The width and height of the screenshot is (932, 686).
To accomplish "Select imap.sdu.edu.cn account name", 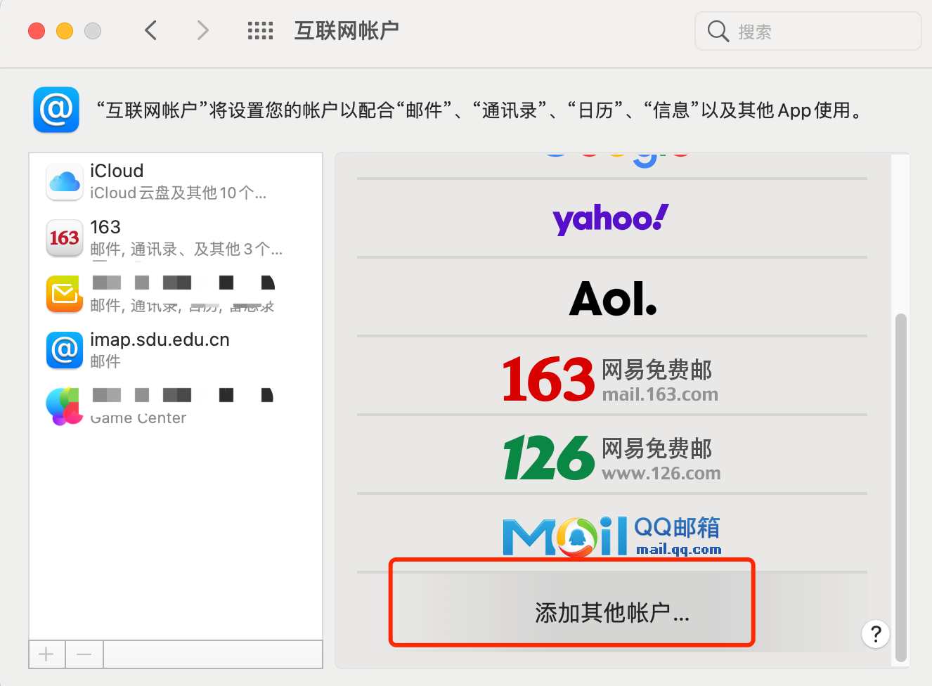I will tap(160, 339).
